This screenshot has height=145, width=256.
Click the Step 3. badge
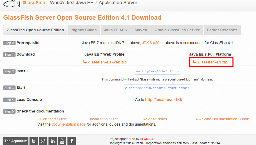pyautogui.click(x=9, y=88)
